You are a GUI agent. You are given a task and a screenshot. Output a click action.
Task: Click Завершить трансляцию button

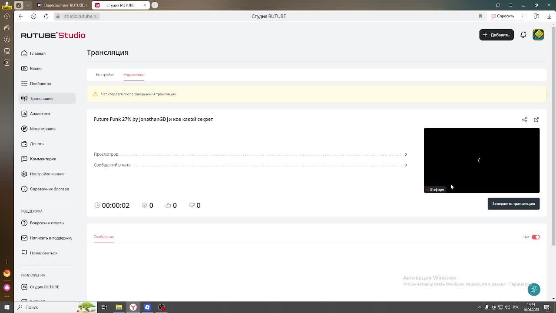(513, 204)
